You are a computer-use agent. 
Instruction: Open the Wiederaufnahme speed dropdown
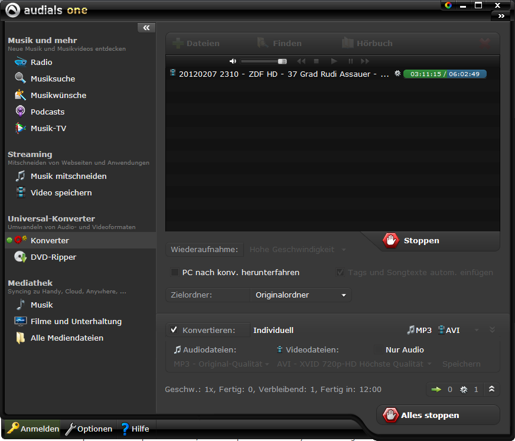298,250
